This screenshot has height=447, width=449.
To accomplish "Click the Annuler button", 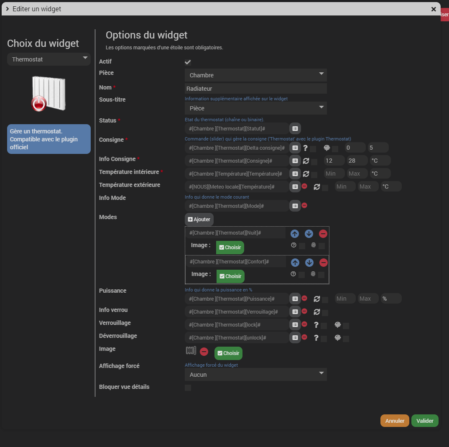I will tap(395, 421).
